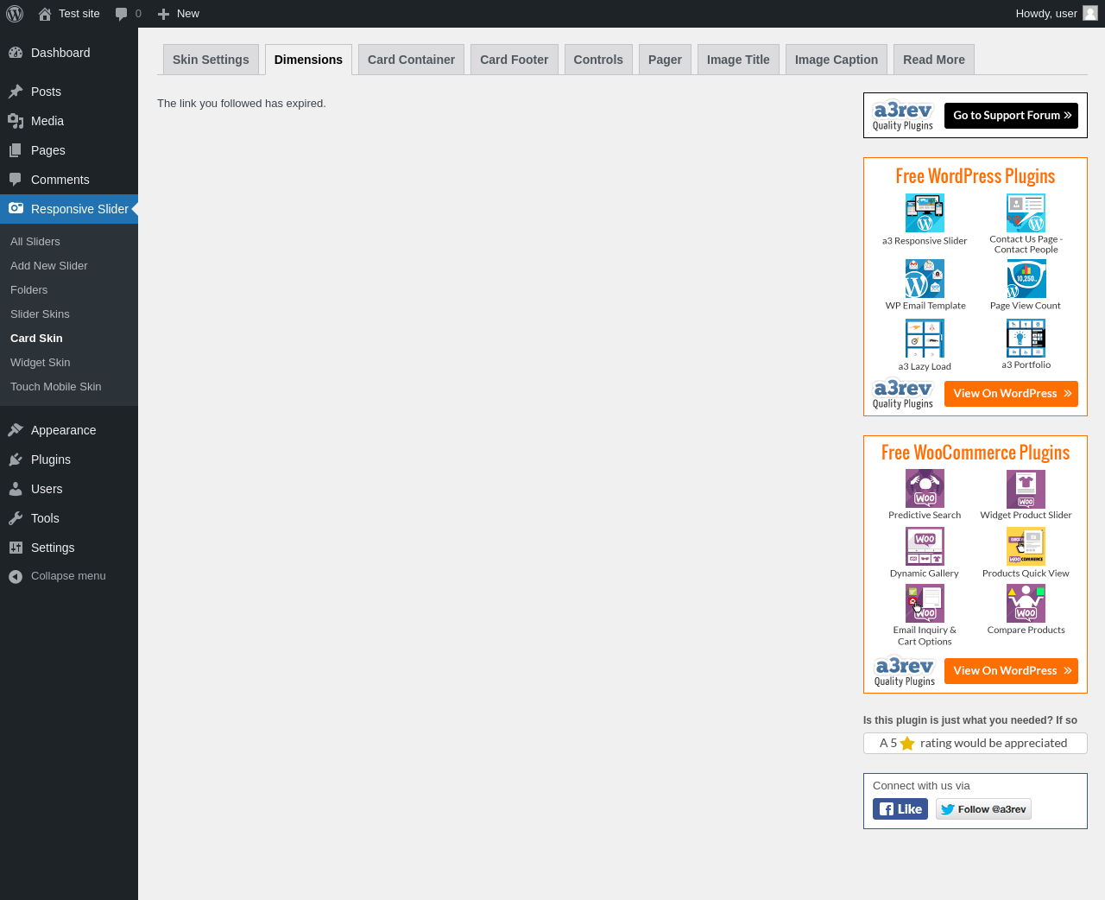The height and width of the screenshot is (900, 1105).
Task: Click the user avatar in admin bar
Action: pyautogui.click(x=1090, y=13)
